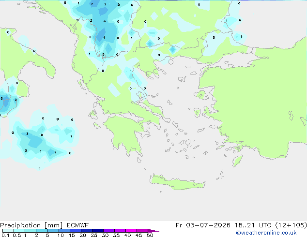
Task: Select the 5–10 mm legend color swatch
Action: [53, 231]
